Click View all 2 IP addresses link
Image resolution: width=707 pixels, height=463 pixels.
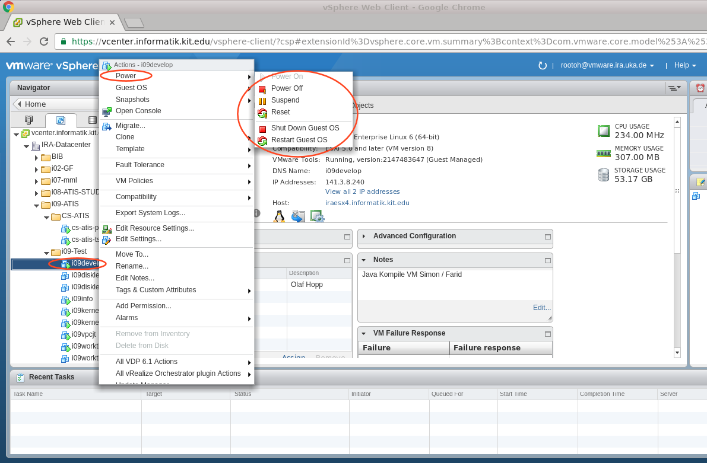point(363,192)
